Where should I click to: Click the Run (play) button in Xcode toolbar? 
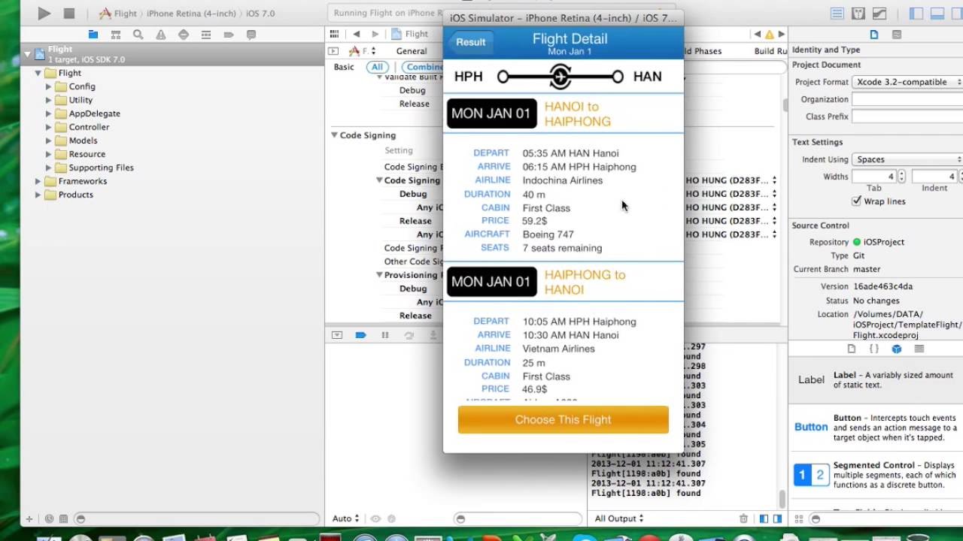(44, 14)
